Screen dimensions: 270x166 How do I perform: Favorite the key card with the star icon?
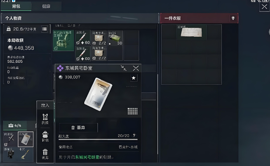(x=134, y=78)
